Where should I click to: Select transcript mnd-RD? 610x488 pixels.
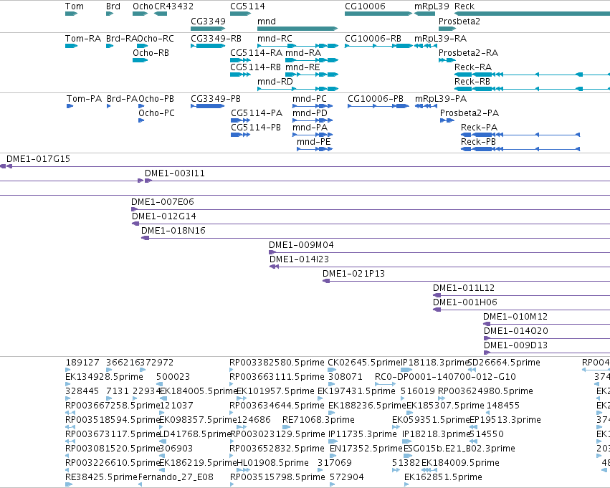297,89
